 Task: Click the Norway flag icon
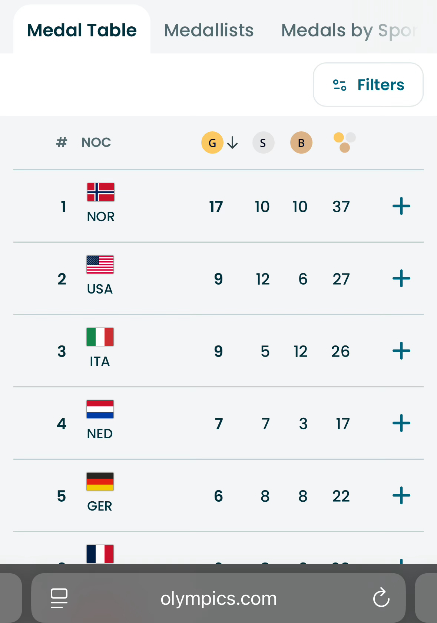tap(100, 192)
